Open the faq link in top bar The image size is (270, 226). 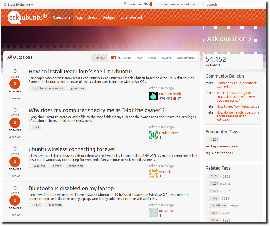click(x=194, y=4)
